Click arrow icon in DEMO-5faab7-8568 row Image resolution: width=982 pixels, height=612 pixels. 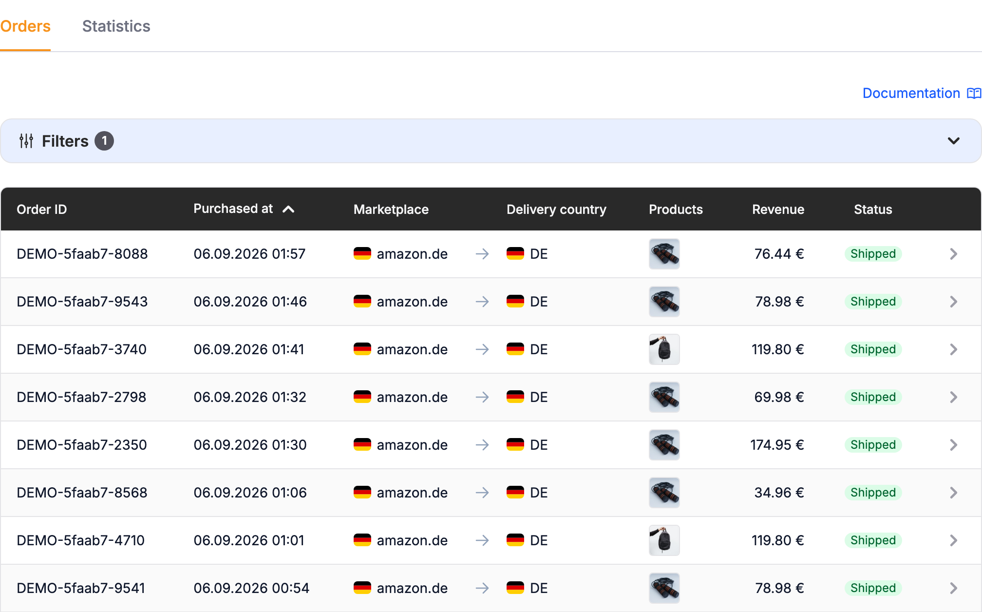point(482,493)
